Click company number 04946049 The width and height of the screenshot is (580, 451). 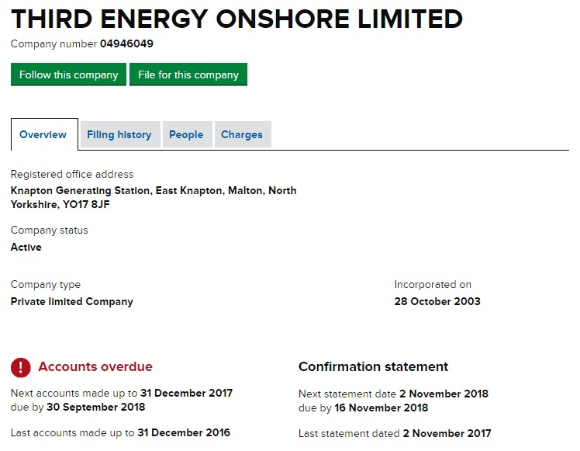tap(132, 43)
